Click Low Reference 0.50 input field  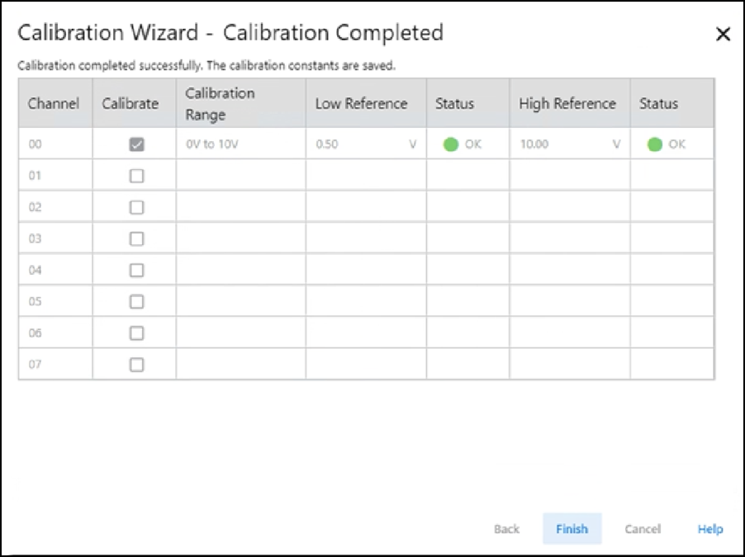pyautogui.click(x=358, y=144)
